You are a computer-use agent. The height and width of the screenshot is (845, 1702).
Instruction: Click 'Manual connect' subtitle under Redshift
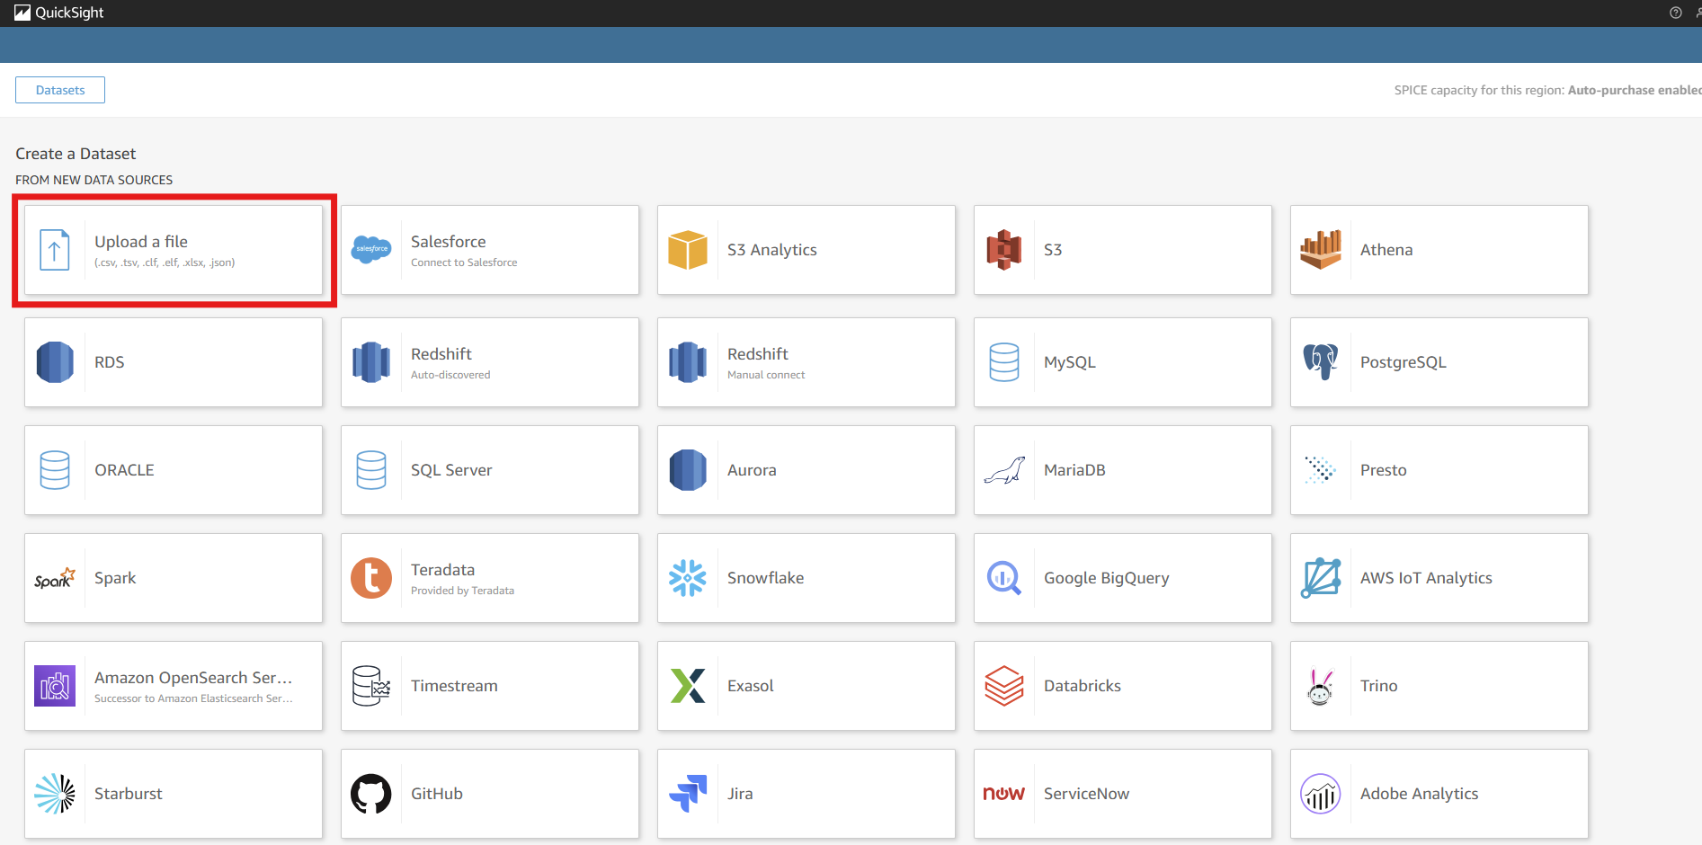click(x=766, y=375)
